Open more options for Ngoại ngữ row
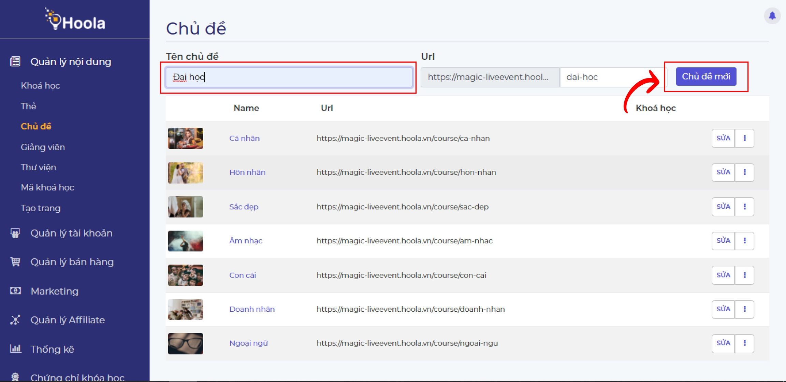This screenshot has width=786, height=382. pyautogui.click(x=744, y=343)
